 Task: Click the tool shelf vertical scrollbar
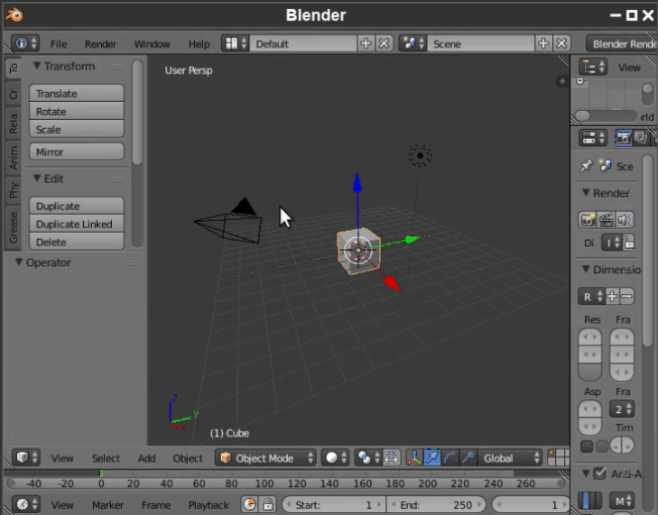[137, 112]
